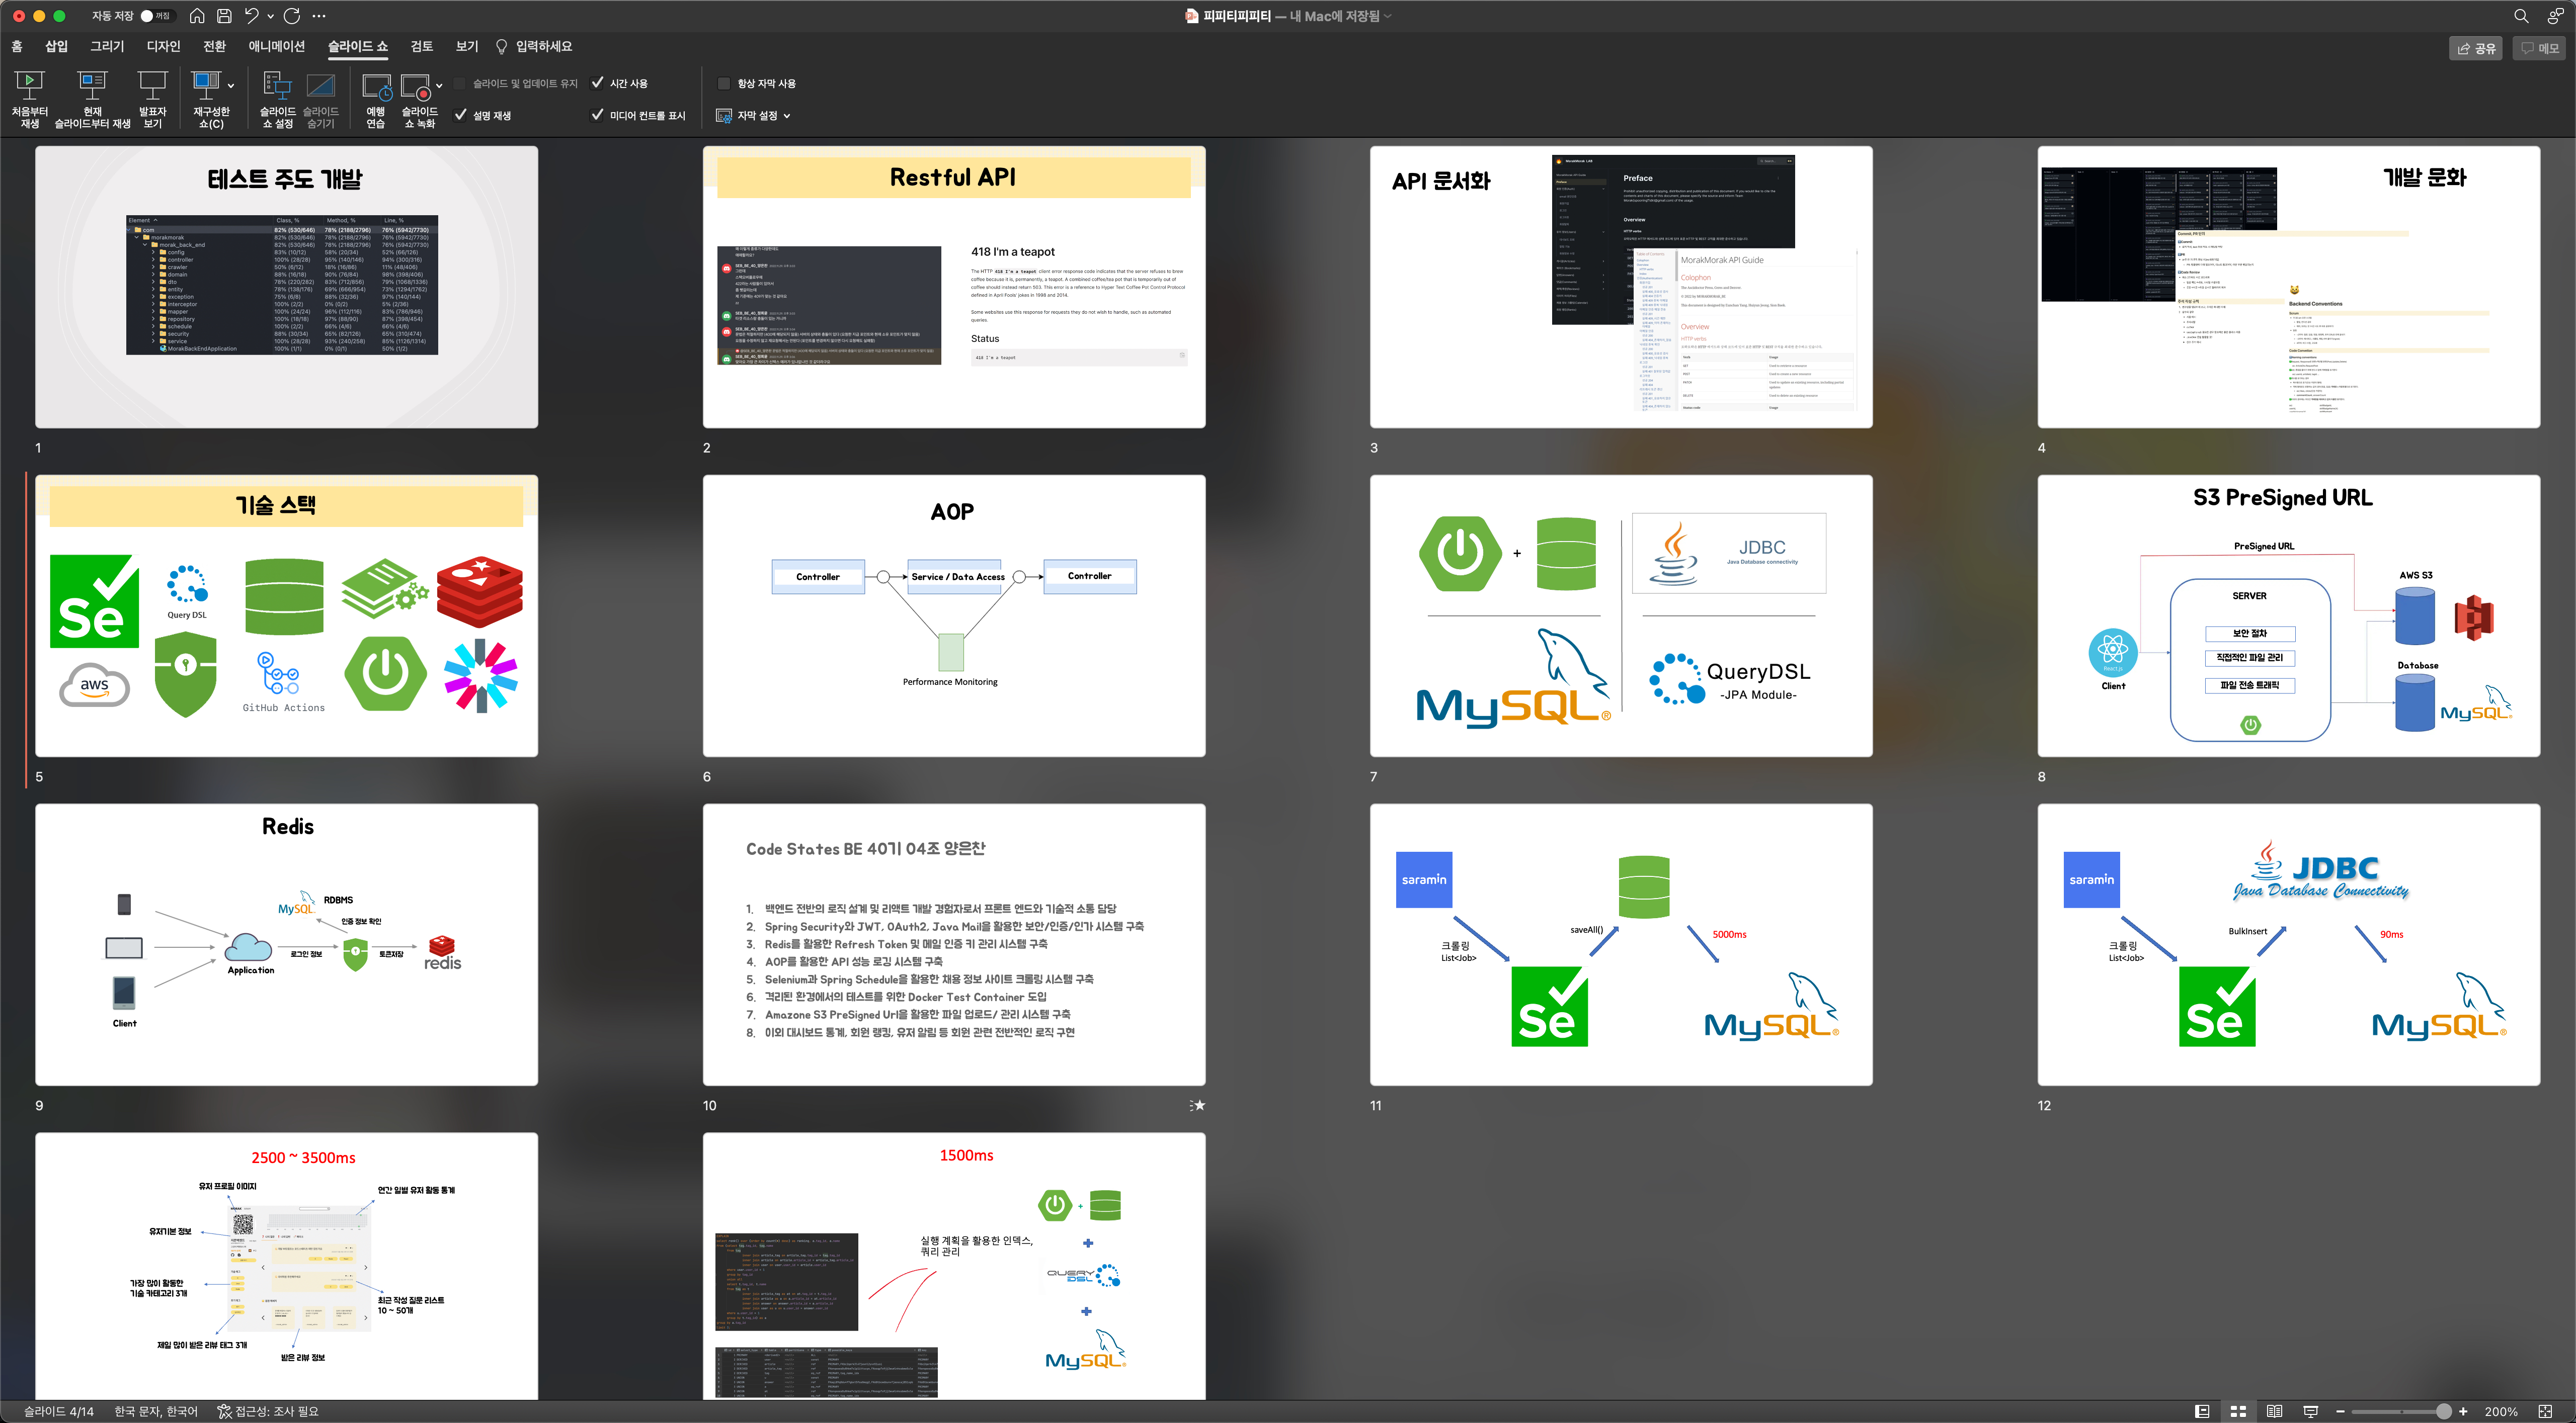The width and height of the screenshot is (2576, 1423).
Task: Open 재구성한 쇼 dropdown arrow
Action: [231, 86]
